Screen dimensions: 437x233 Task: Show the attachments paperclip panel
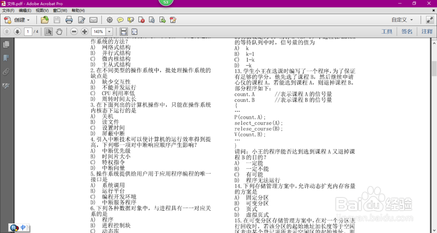6,72
